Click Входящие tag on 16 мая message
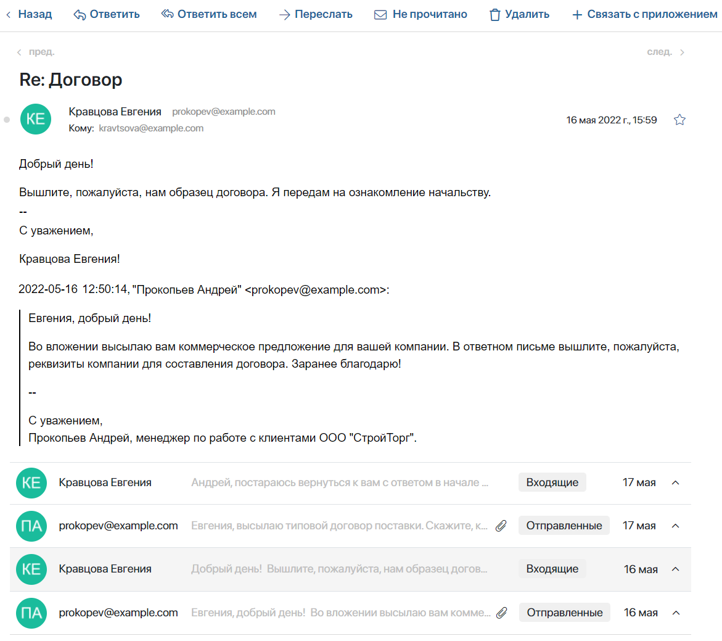The width and height of the screenshot is (722, 641). [x=552, y=569]
